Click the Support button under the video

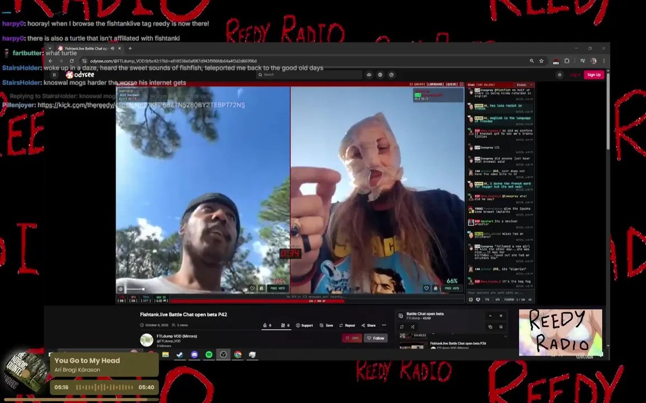click(x=305, y=325)
